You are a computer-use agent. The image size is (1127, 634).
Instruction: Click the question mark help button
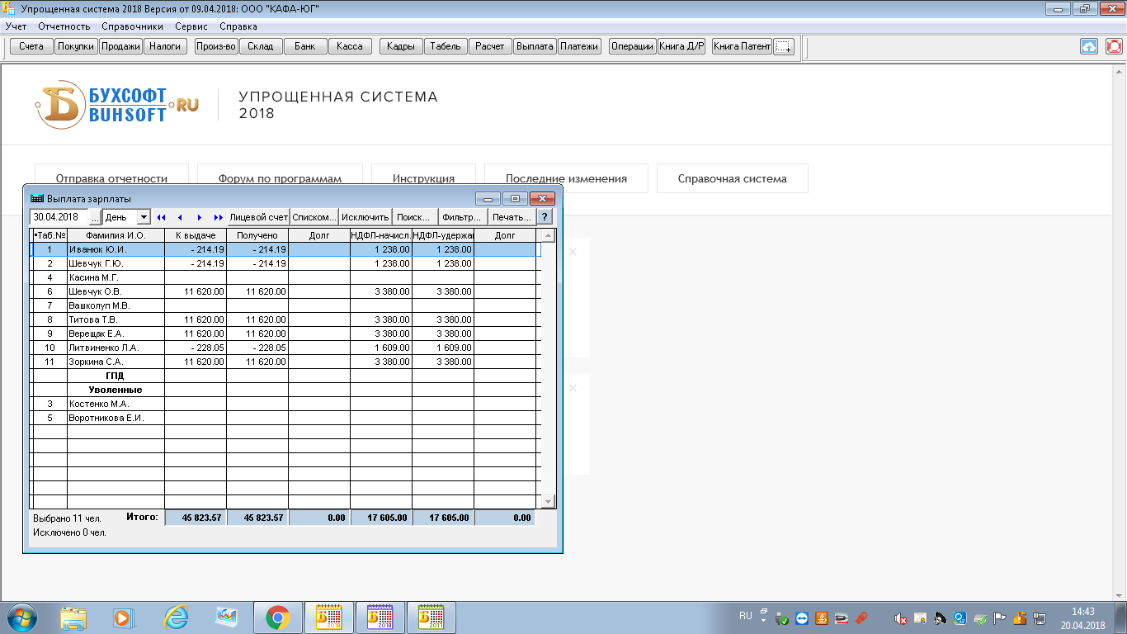click(545, 217)
